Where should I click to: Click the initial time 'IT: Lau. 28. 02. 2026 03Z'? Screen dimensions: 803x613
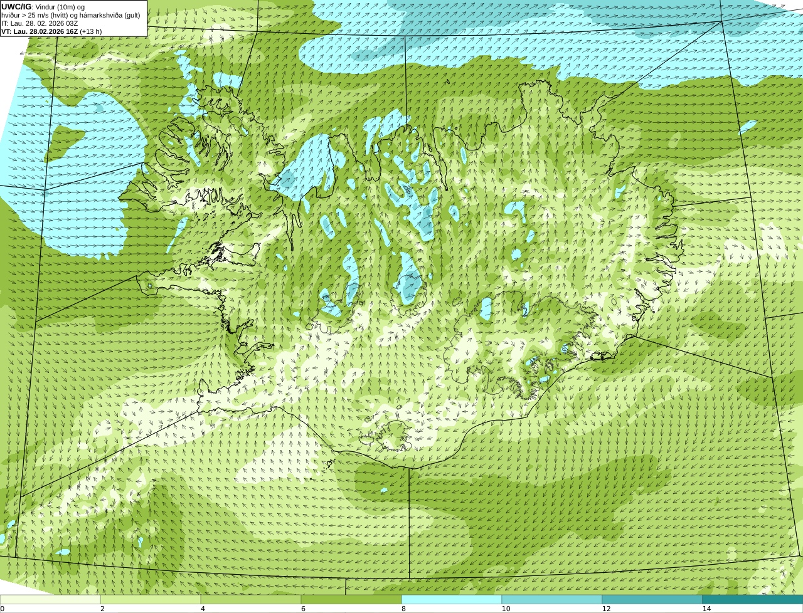click(x=40, y=23)
